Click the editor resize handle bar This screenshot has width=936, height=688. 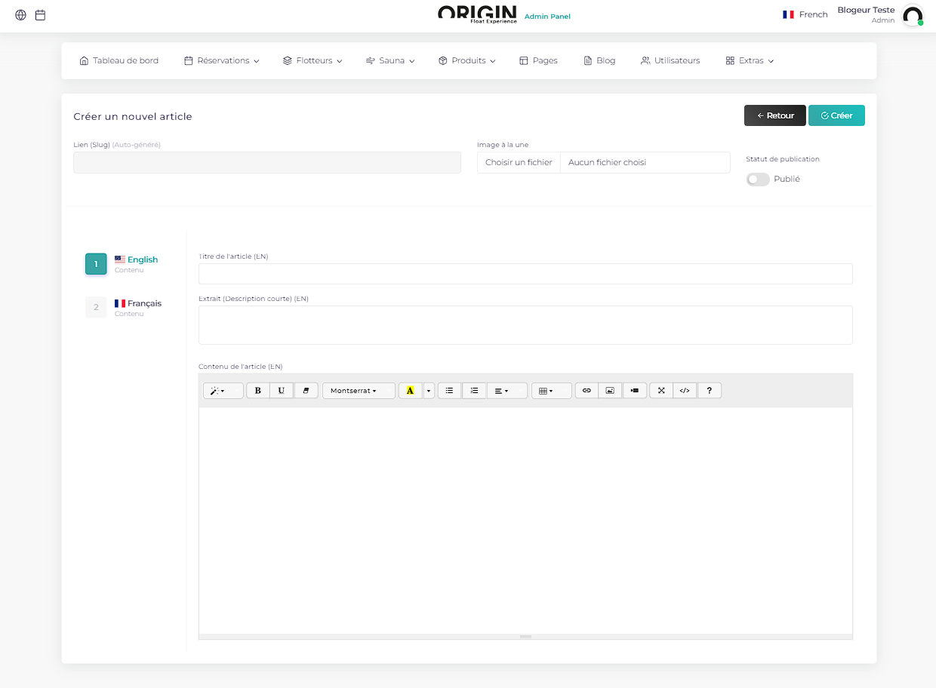(x=525, y=637)
